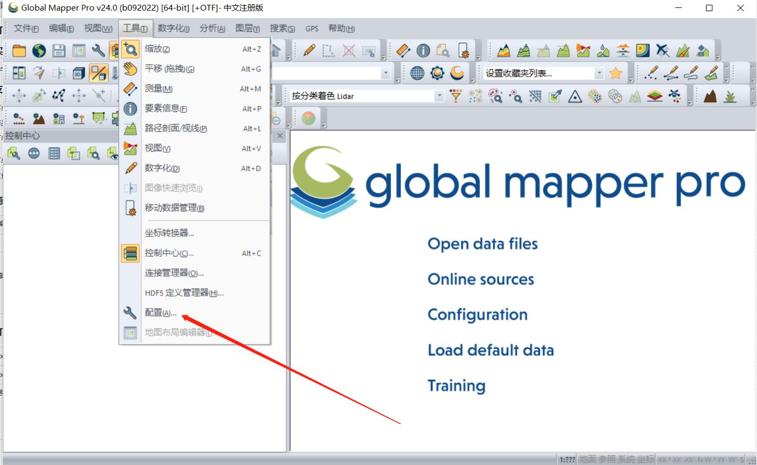Choose 平移 (拖拽)(G) menu entry

click(x=194, y=69)
